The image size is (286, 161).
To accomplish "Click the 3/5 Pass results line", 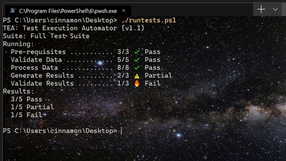I will [x=26, y=99].
